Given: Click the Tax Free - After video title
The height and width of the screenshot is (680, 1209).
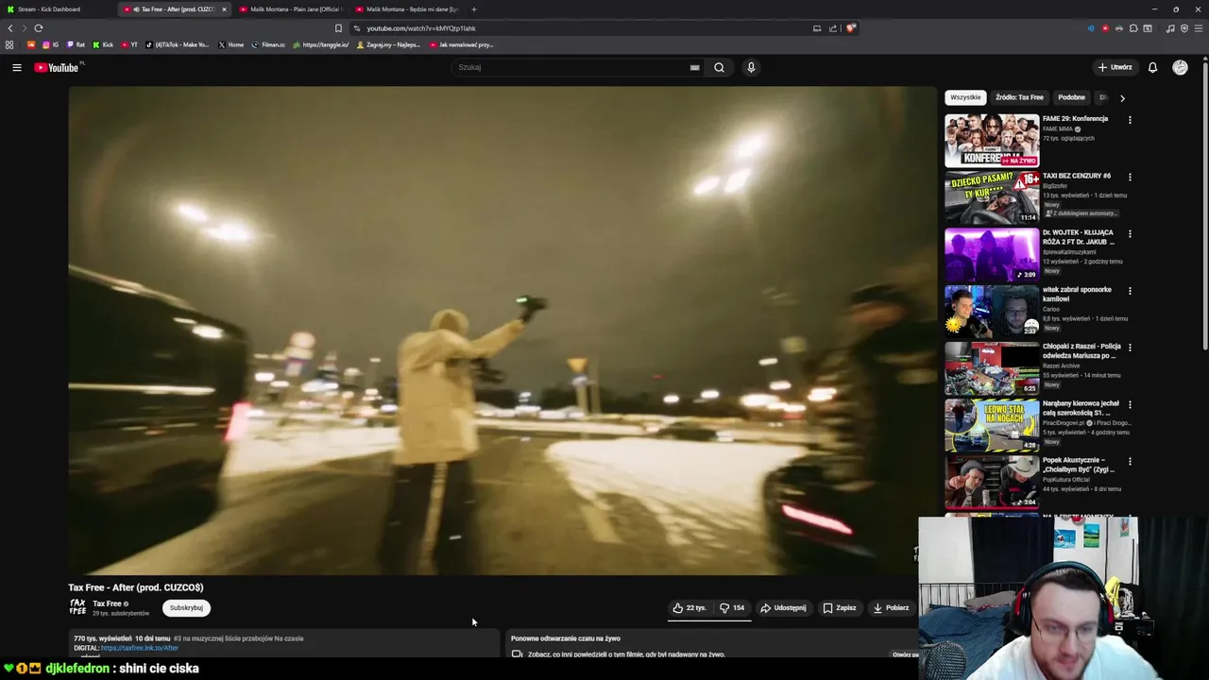Looking at the screenshot, I should click(x=136, y=587).
